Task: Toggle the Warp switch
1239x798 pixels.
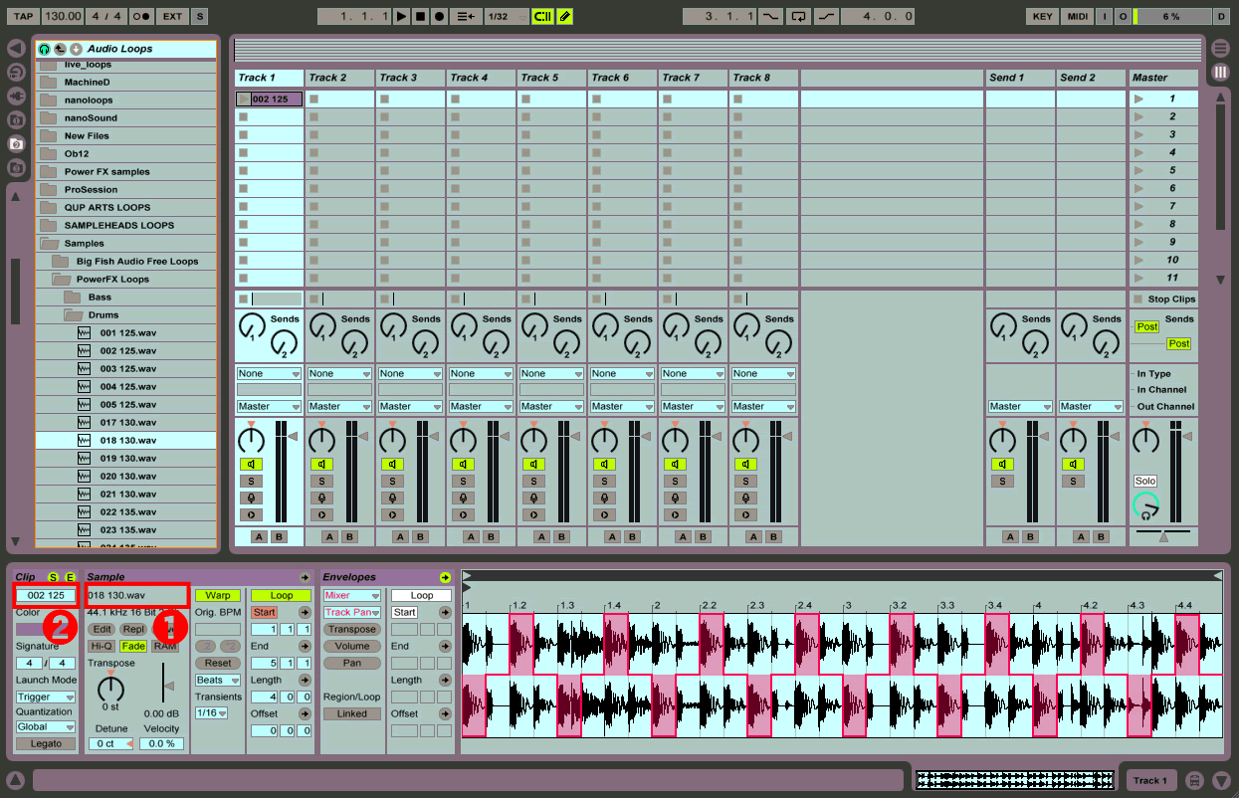Action: tap(217, 595)
